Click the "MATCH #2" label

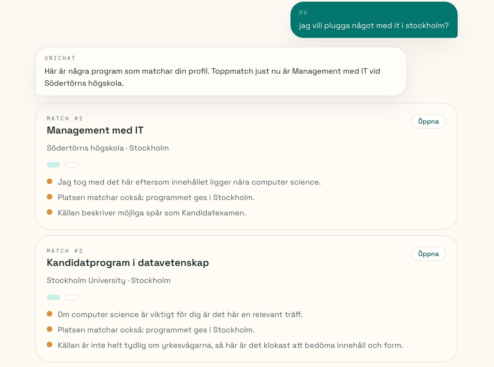pyautogui.click(x=65, y=251)
